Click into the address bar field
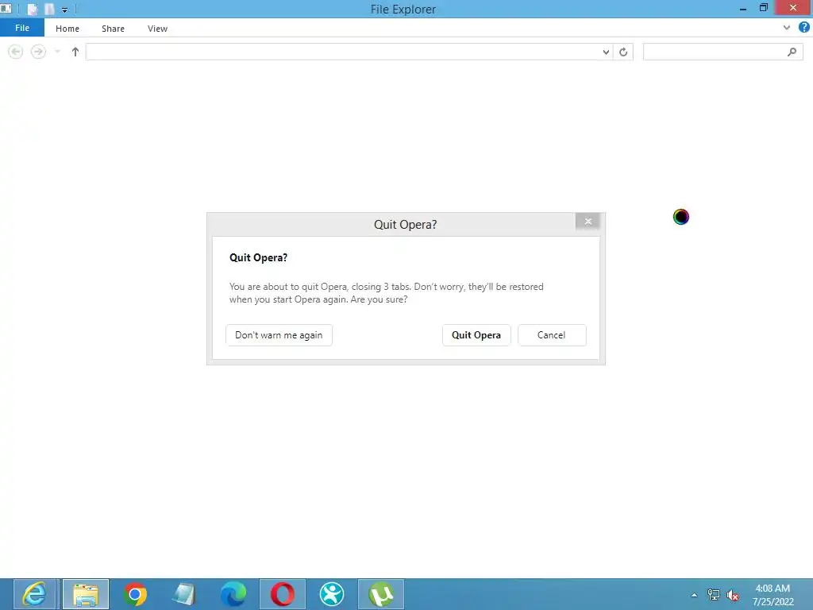This screenshot has width=813, height=610. pos(343,52)
